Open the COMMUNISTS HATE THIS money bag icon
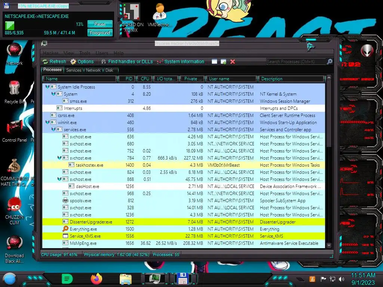This screenshot has height=287, width=383. (x=15, y=173)
